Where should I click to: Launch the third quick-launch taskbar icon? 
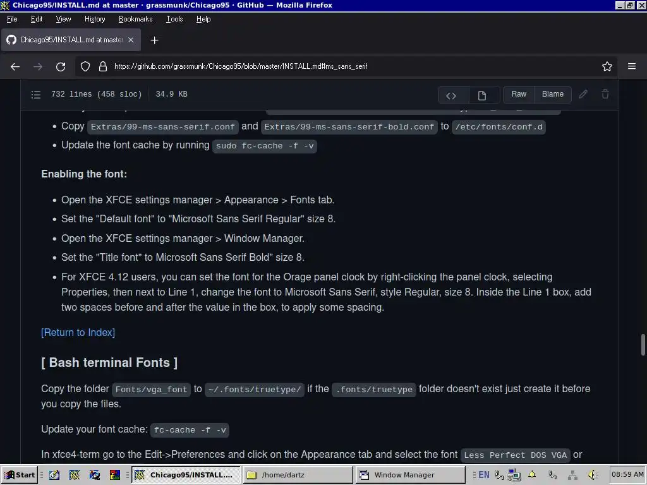pos(95,475)
